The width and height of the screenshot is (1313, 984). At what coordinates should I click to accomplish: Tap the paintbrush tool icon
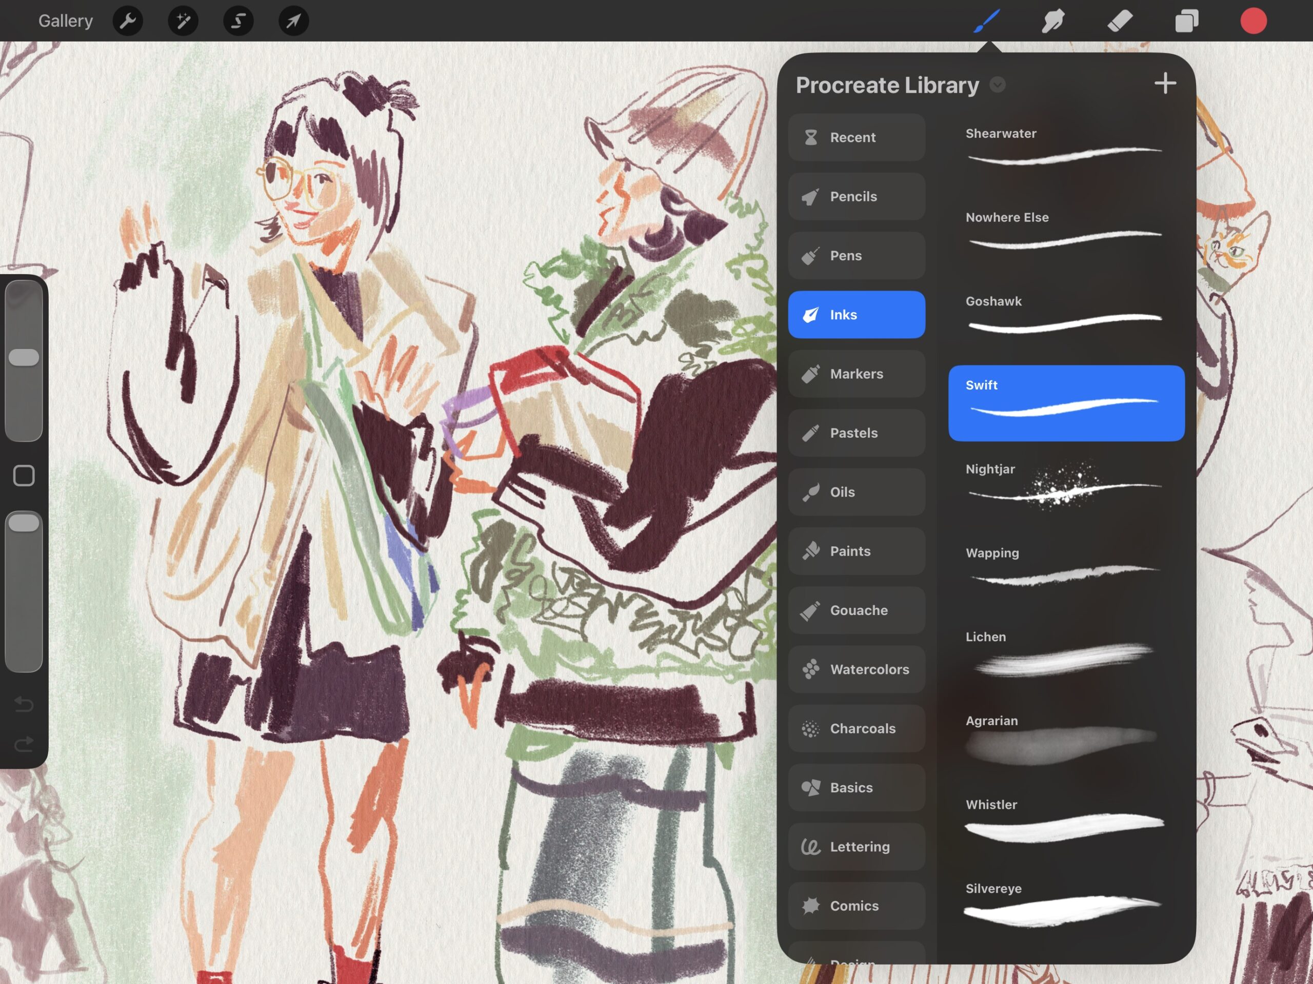pos(986,22)
